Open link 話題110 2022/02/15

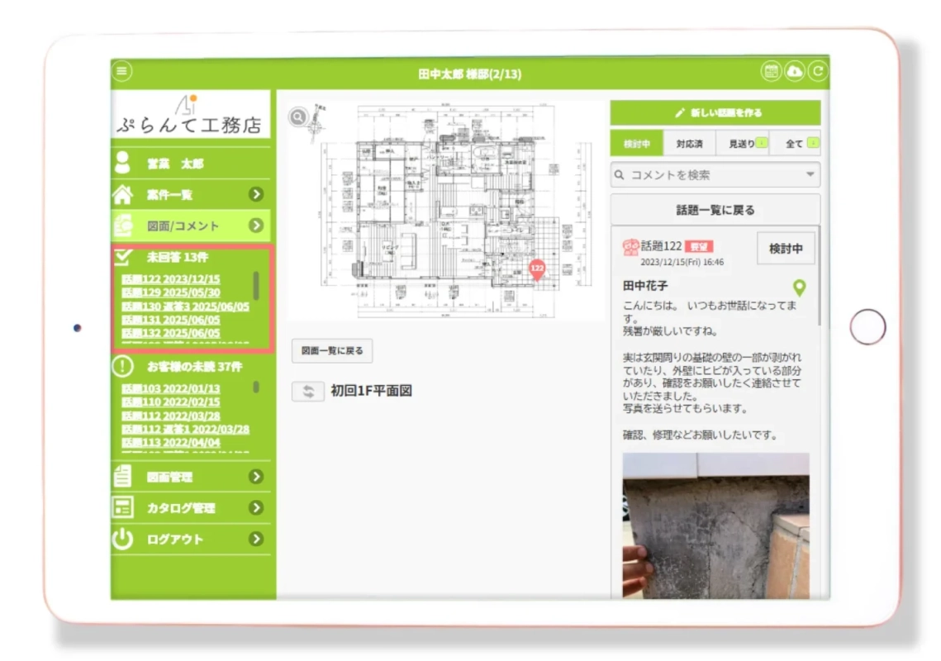(x=171, y=402)
